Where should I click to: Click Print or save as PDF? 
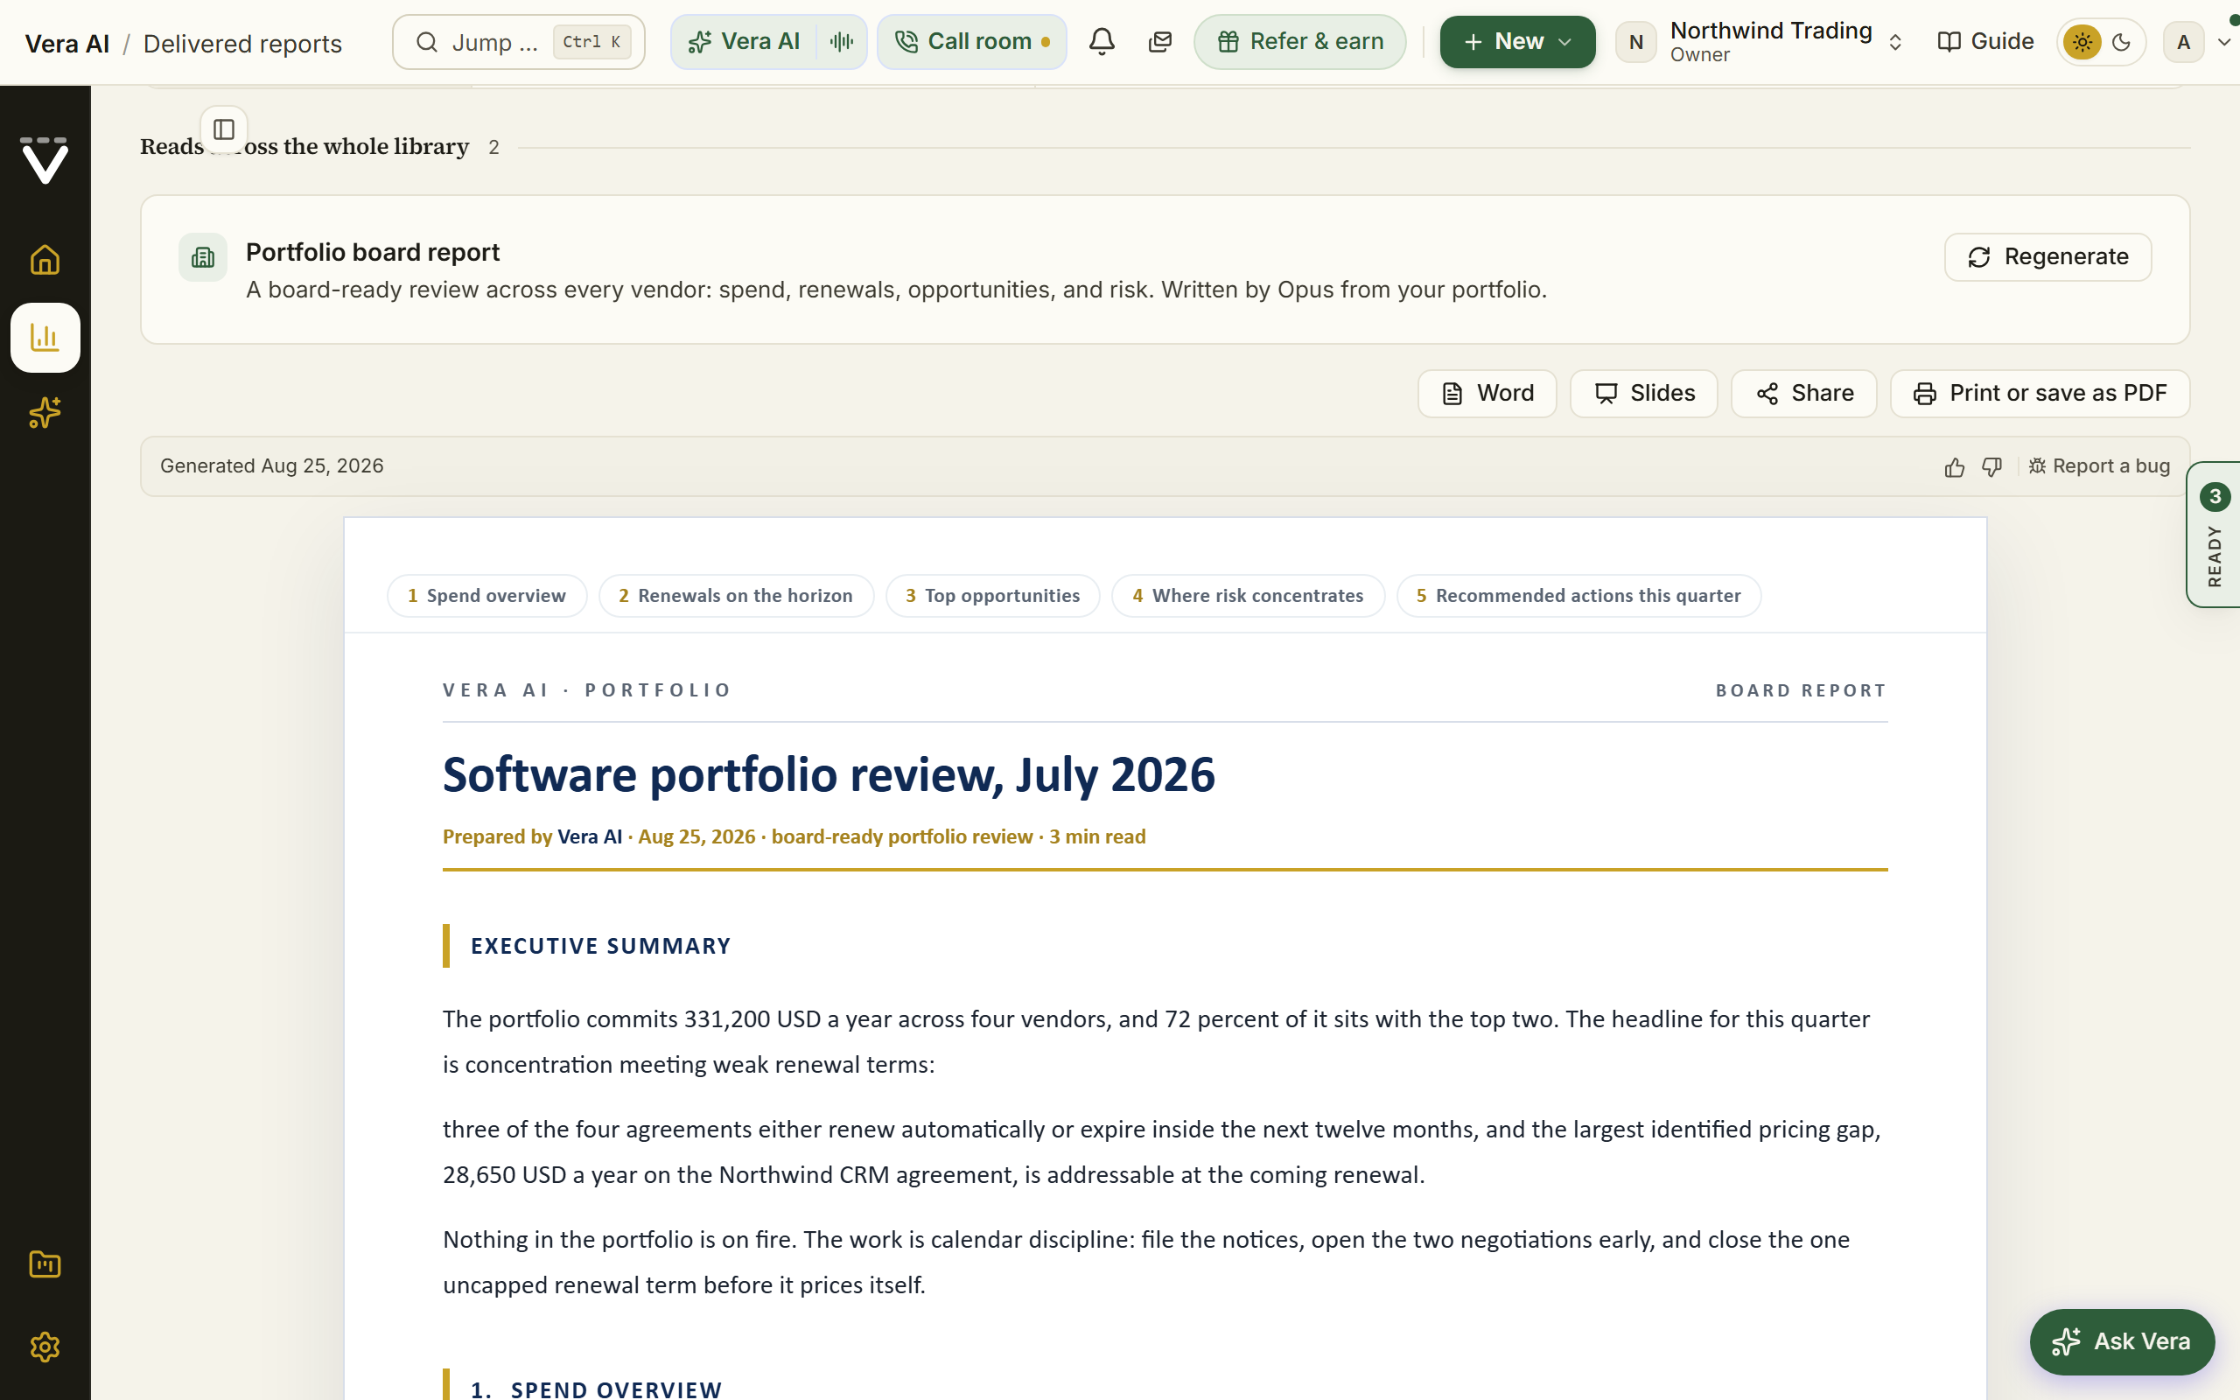point(2039,394)
